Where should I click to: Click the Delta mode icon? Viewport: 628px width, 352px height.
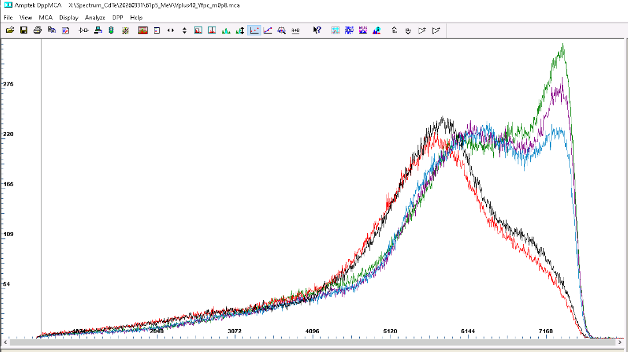[363, 30]
